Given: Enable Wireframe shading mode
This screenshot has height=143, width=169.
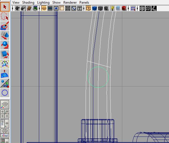Looking at the screenshot, I should (x=88, y=8).
